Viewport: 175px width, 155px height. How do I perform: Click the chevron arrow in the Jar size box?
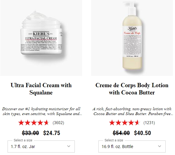click(69, 146)
